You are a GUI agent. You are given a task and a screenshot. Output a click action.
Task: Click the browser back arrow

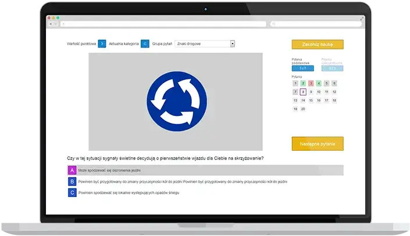pyautogui.click(x=50, y=24)
